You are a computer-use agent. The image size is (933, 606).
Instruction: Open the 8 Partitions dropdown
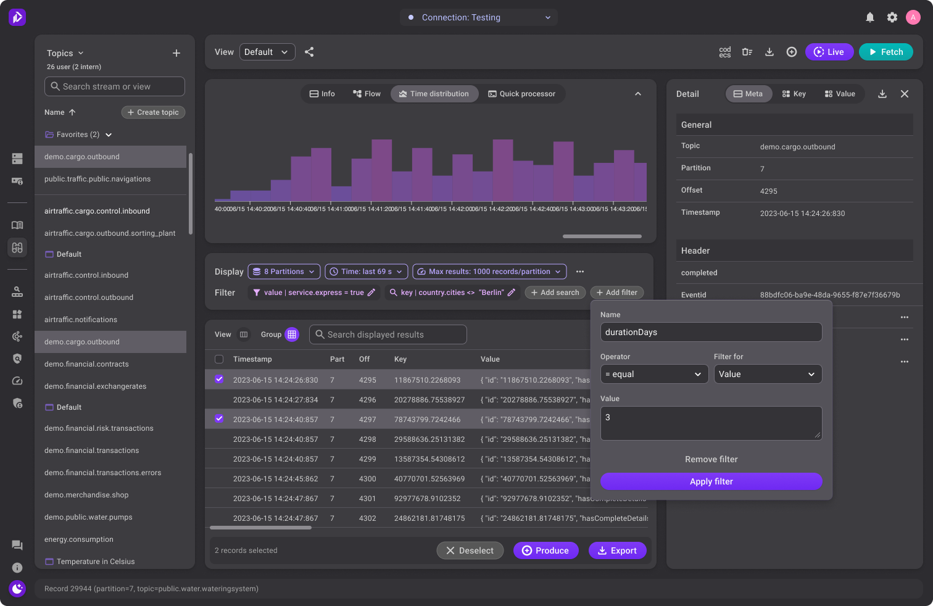coord(284,272)
